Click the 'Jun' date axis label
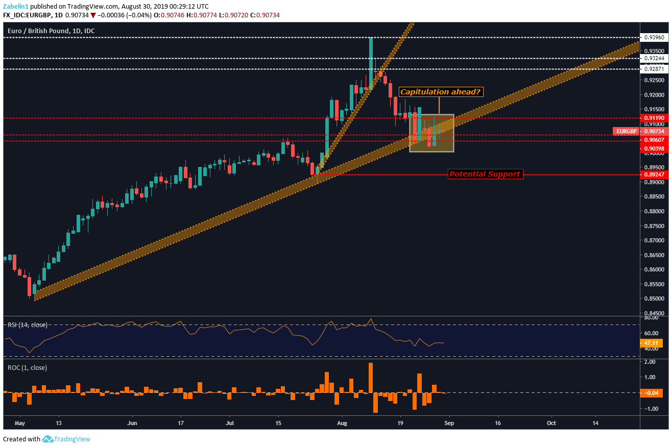 point(132,423)
